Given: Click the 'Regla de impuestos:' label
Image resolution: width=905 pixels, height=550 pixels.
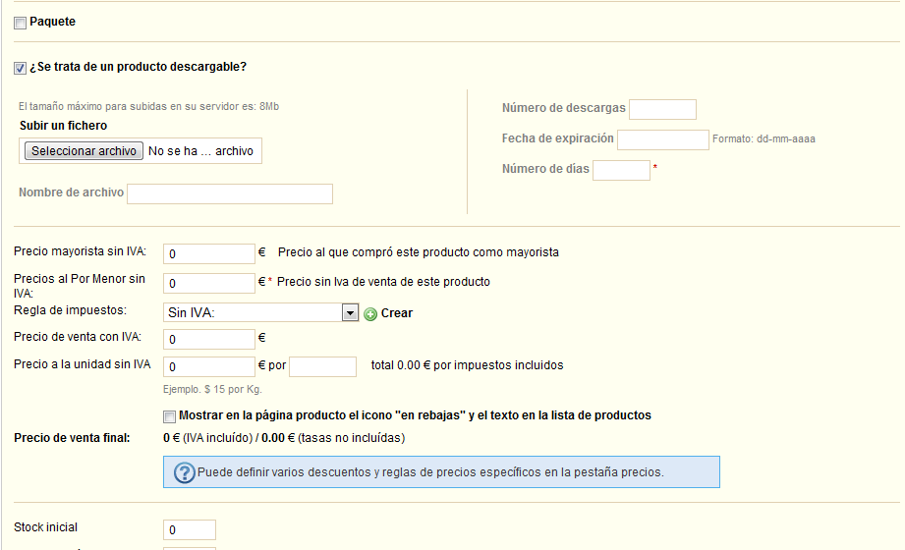Looking at the screenshot, I should pos(71,310).
